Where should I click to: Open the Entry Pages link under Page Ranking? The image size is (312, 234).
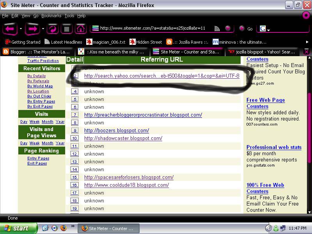pyautogui.click(x=38, y=158)
